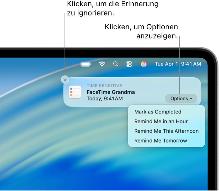The width and height of the screenshot is (219, 191).
Task: Activate Siri from the menu bar
Action: [x=143, y=64]
